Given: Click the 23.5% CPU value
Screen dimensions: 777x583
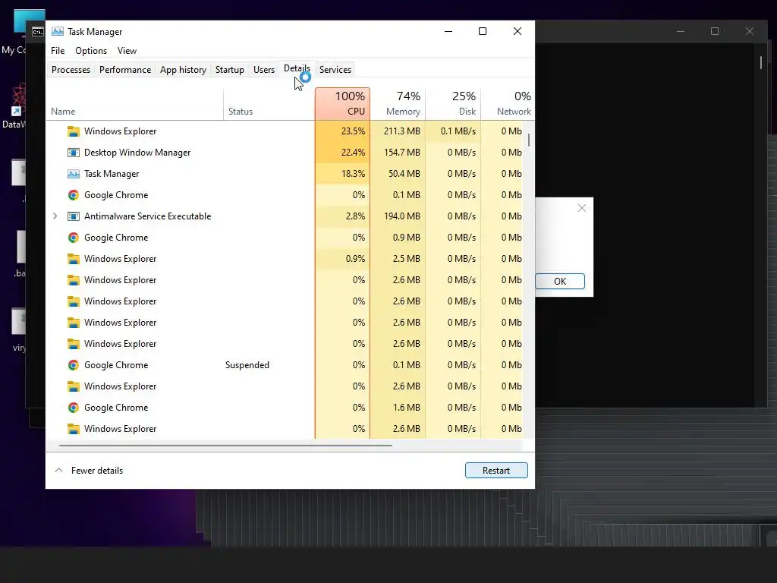Looking at the screenshot, I should pyautogui.click(x=353, y=131).
